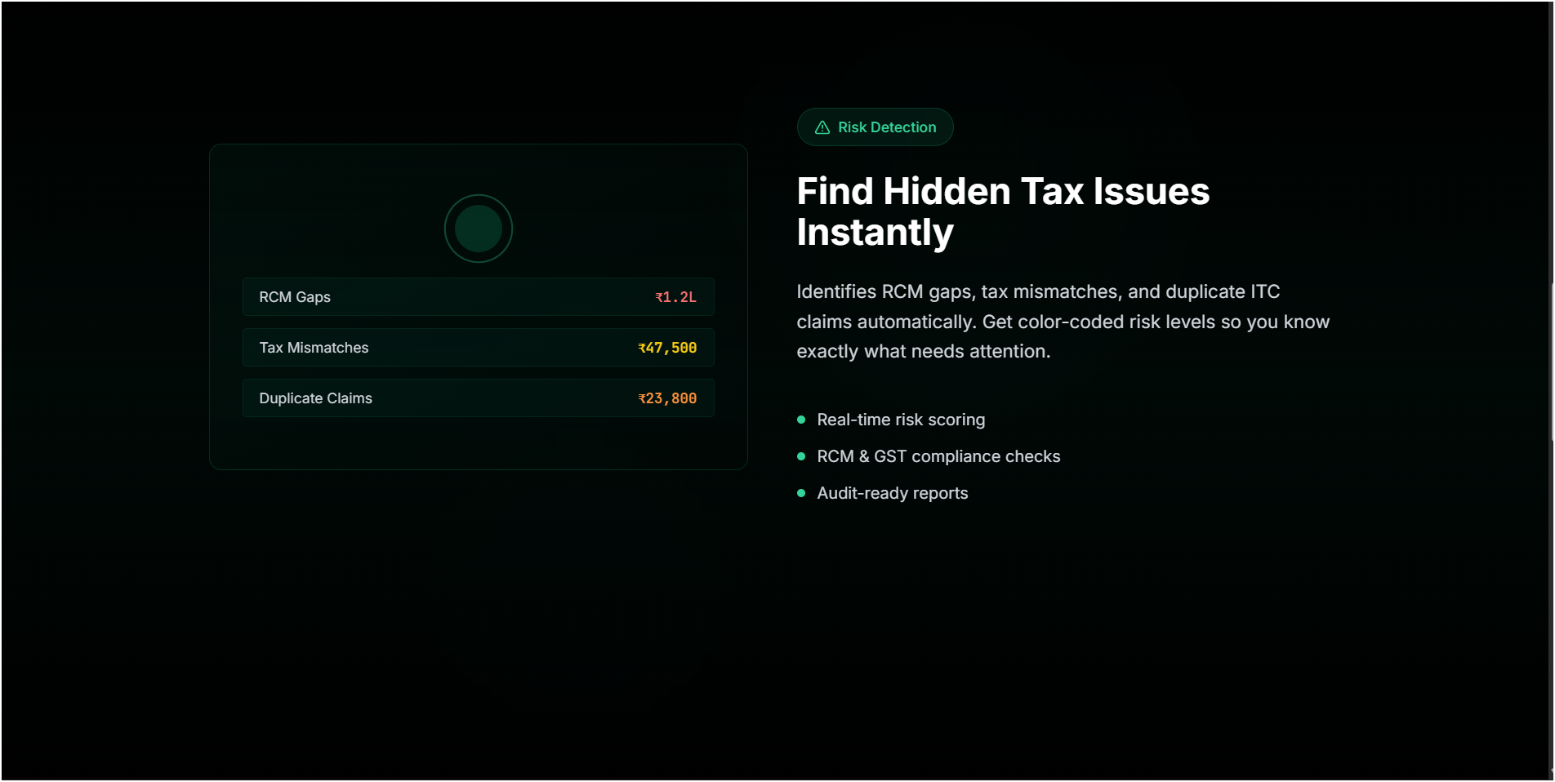The height and width of the screenshot is (782, 1555).
Task: Click the Find Hidden Tax Issues Instantly heading
Action: click(x=1003, y=211)
